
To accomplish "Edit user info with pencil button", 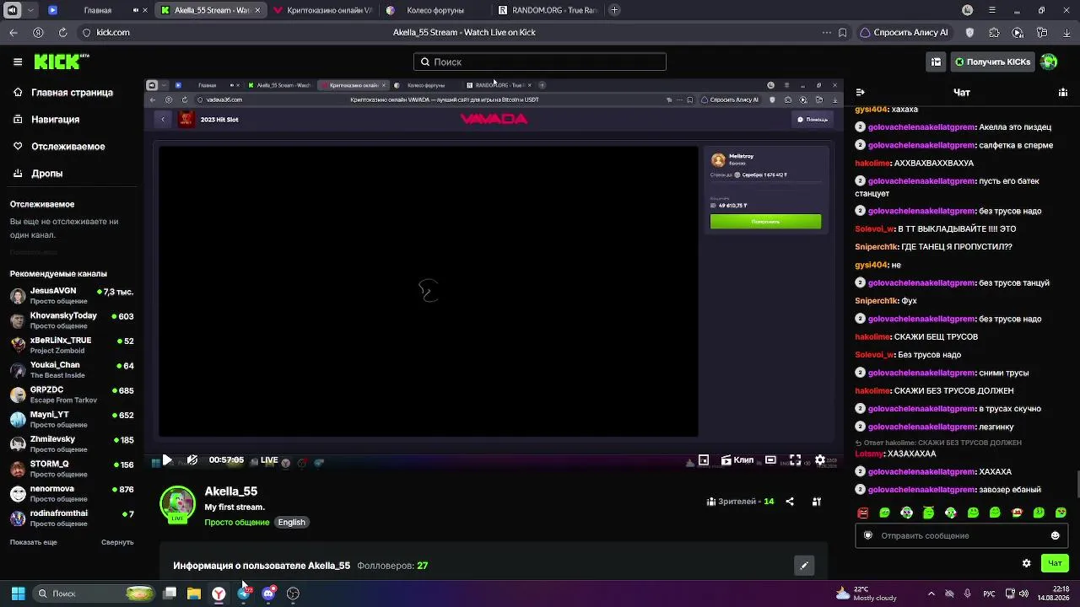I will (804, 566).
